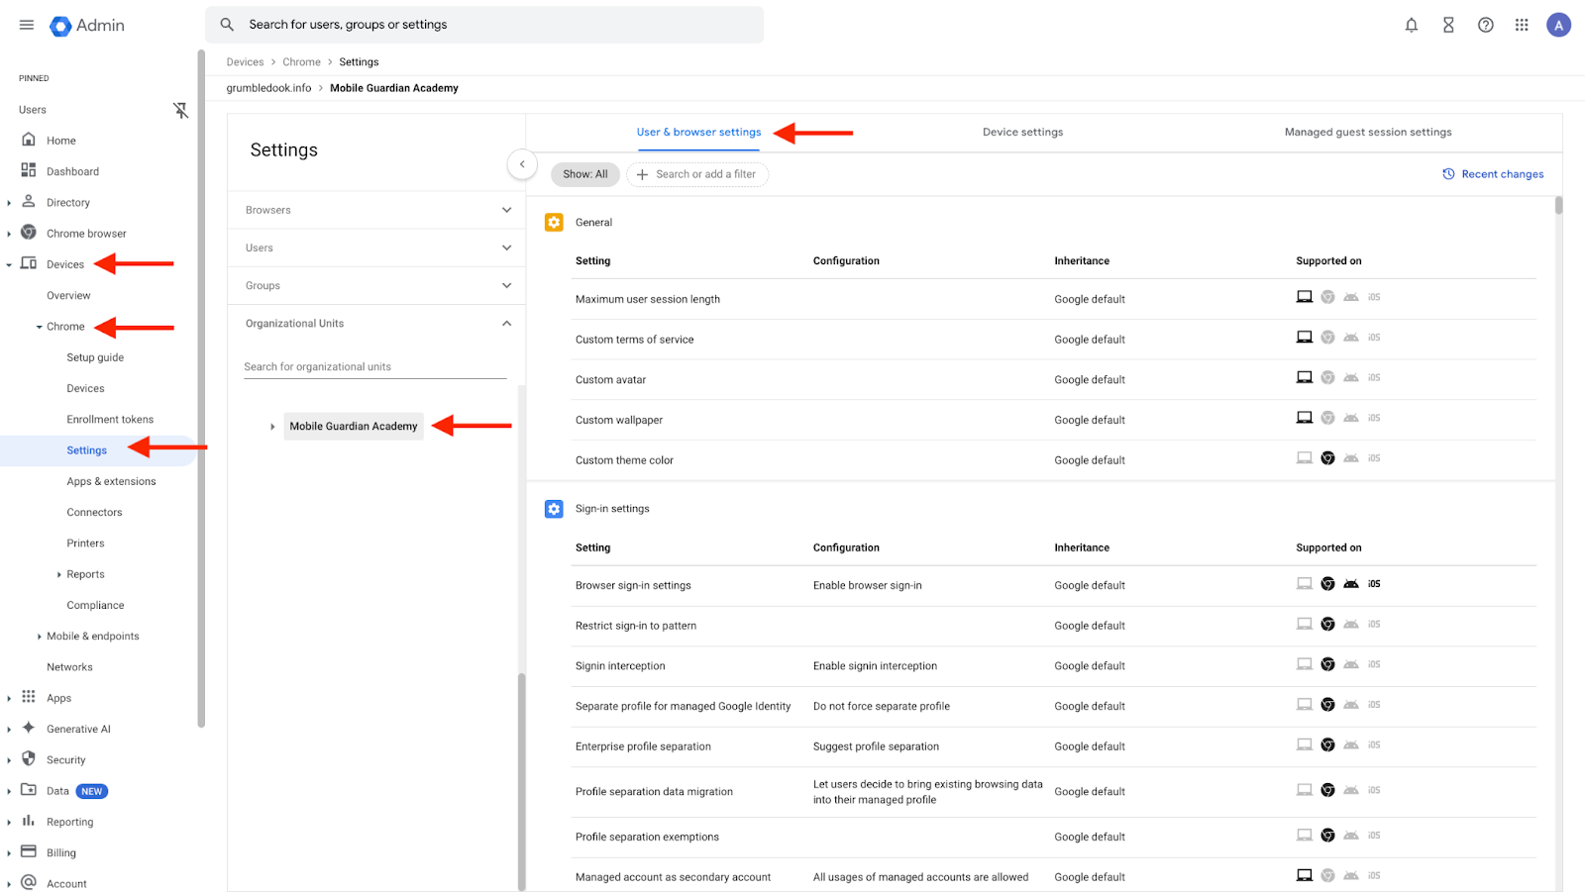Click the Show: All filter chip

[x=584, y=174]
